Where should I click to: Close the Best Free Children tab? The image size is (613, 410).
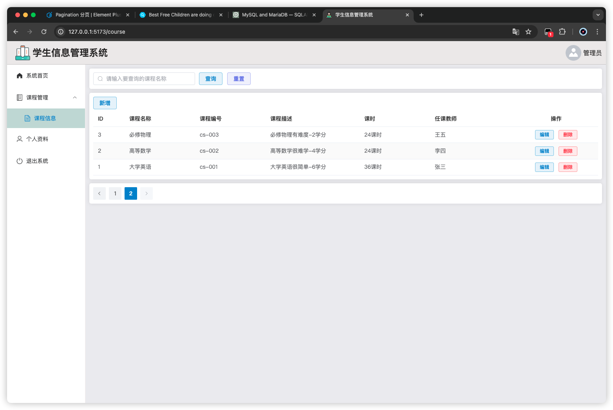(x=221, y=15)
